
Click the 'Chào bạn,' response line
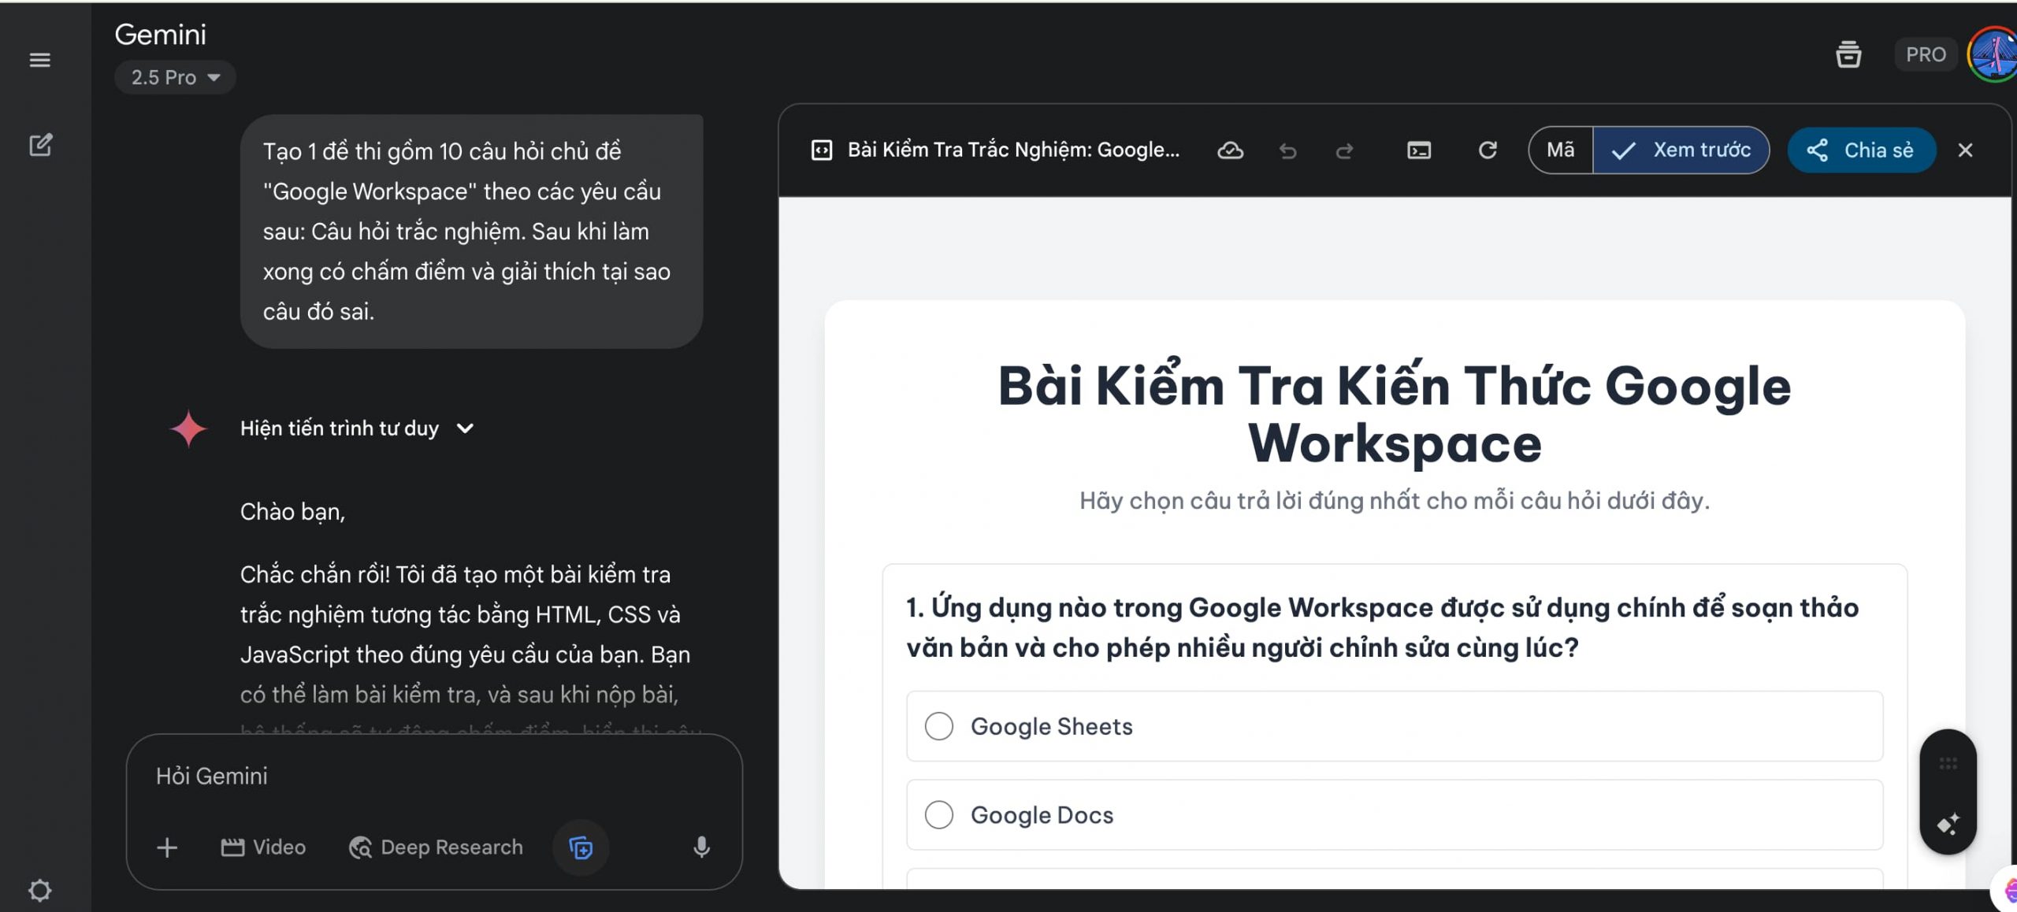(292, 512)
